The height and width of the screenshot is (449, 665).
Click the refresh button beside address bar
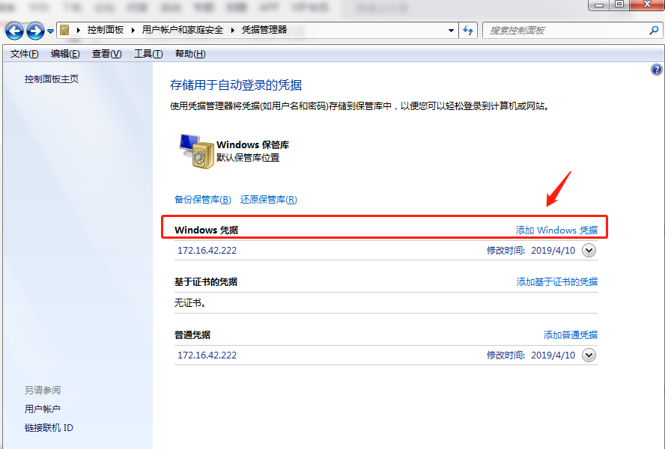click(468, 30)
